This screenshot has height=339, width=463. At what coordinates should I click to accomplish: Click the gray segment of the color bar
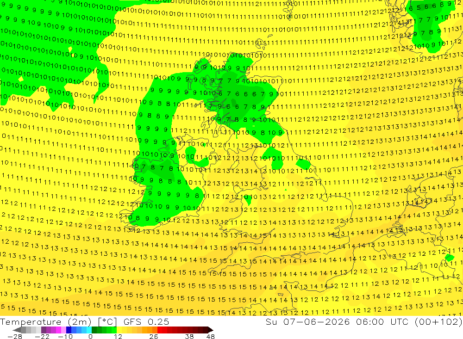pos(23,330)
